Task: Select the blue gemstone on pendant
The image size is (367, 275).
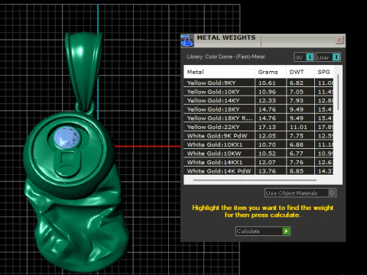Action: point(67,137)
